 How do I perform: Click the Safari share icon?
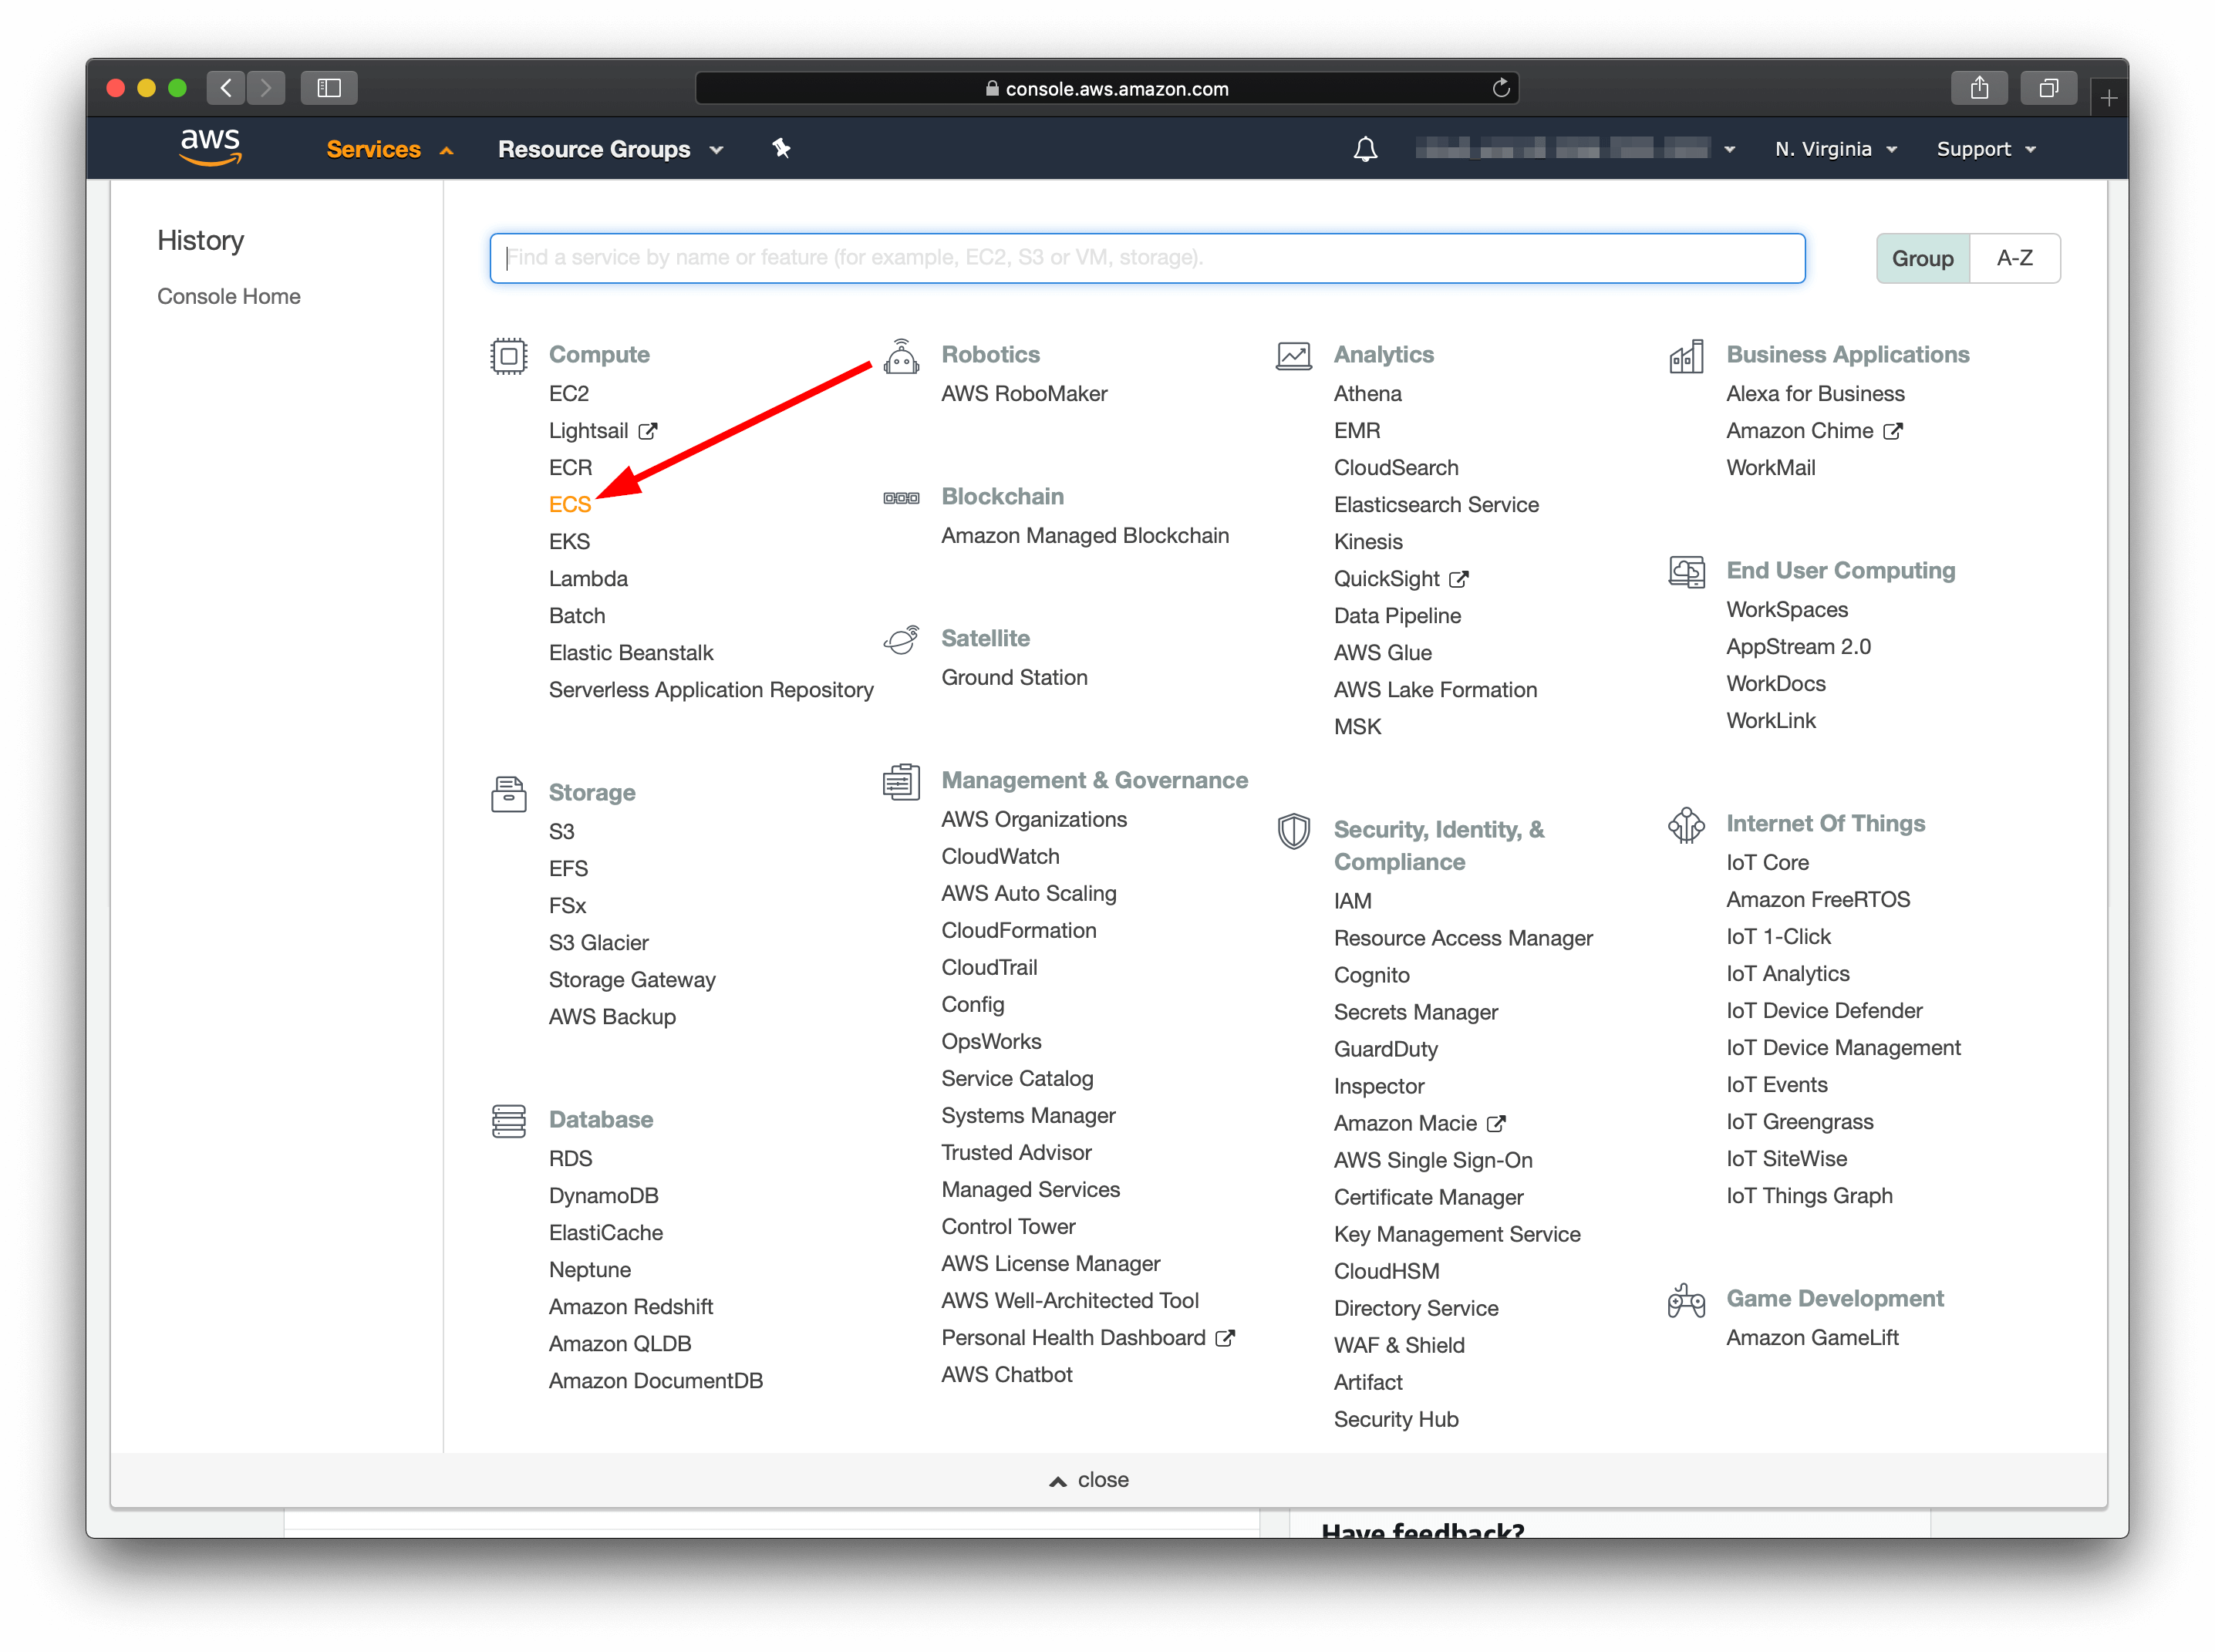(x=1979, y=88)
